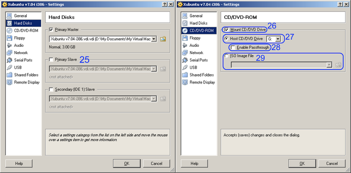This screenshot has width=351, height=173.
Task: Click title bar help question mark, right window
Action: [340, 4]
